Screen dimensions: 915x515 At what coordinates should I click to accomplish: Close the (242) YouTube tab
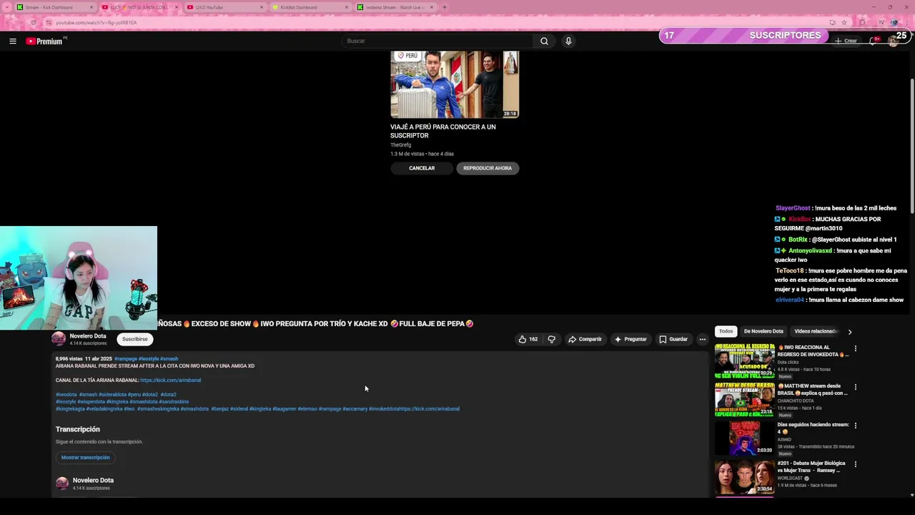coord(262,7)
